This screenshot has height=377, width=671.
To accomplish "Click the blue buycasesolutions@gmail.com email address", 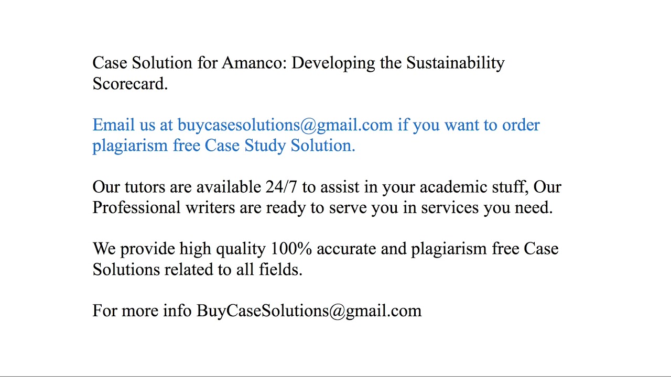I will 285,125.
